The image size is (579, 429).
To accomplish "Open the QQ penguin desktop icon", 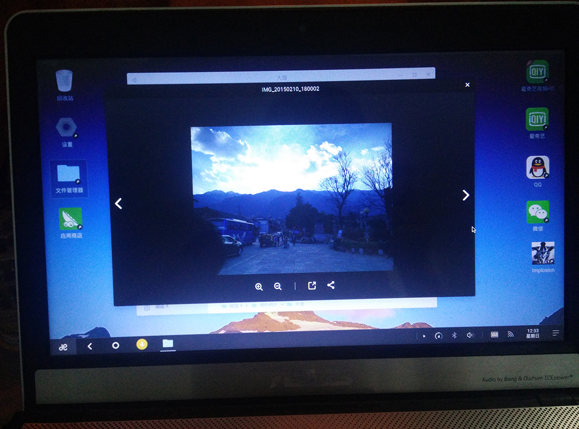I will [538, 171].
